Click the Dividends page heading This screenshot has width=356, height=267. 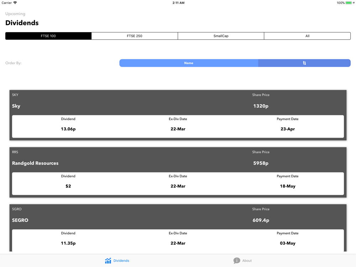tap(22, 23)
